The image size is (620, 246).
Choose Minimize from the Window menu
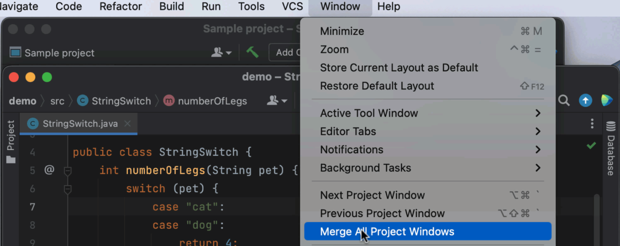(x=427, y=31)
